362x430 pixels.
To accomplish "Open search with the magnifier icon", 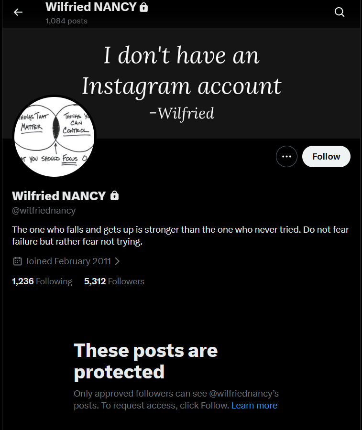I will 340,12.
